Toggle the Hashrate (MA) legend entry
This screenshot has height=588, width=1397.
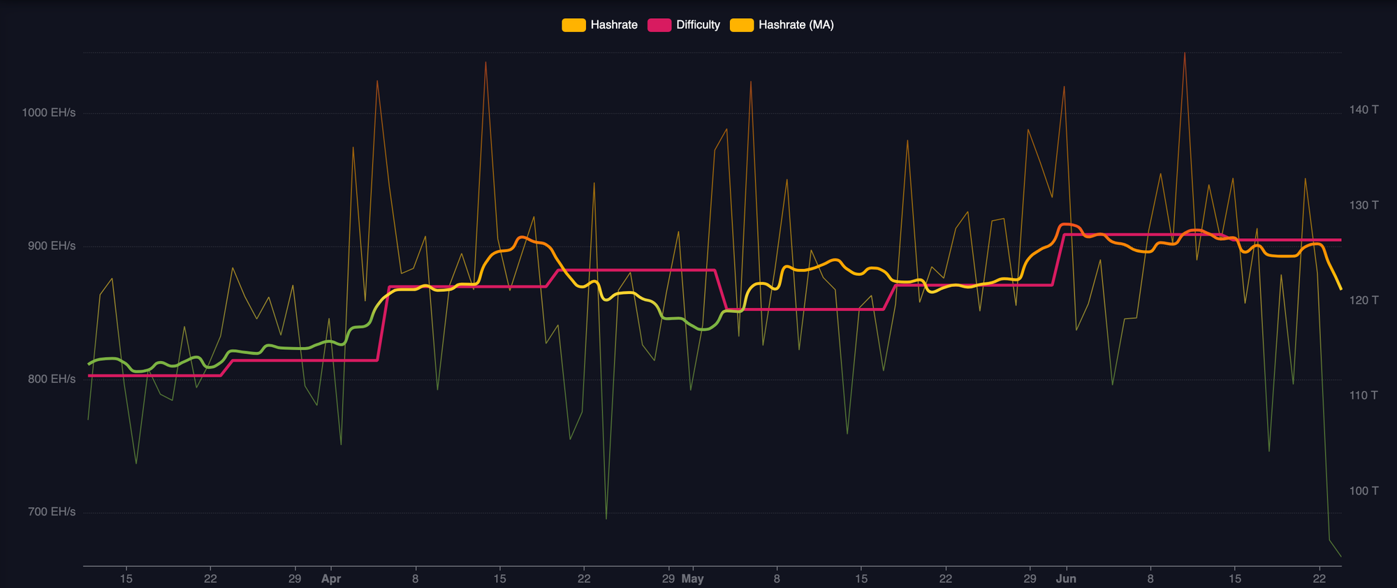coord(782,25)
